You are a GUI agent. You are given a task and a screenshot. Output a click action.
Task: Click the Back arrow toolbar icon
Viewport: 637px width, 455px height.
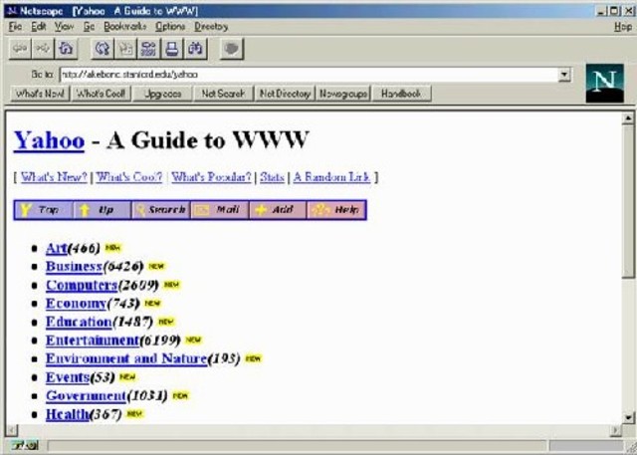click(20, 49)
